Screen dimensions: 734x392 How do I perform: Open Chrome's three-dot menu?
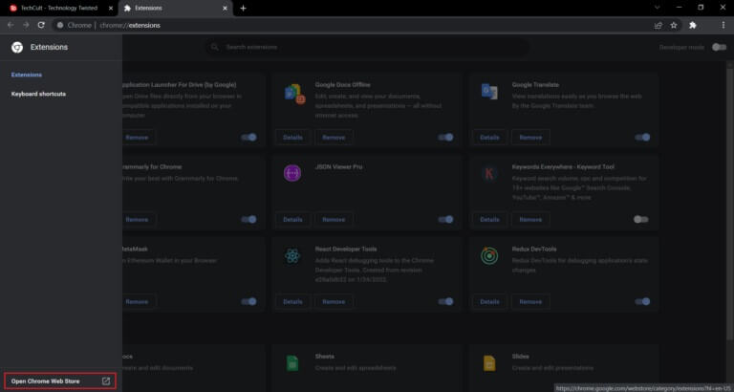coord(723,25)
